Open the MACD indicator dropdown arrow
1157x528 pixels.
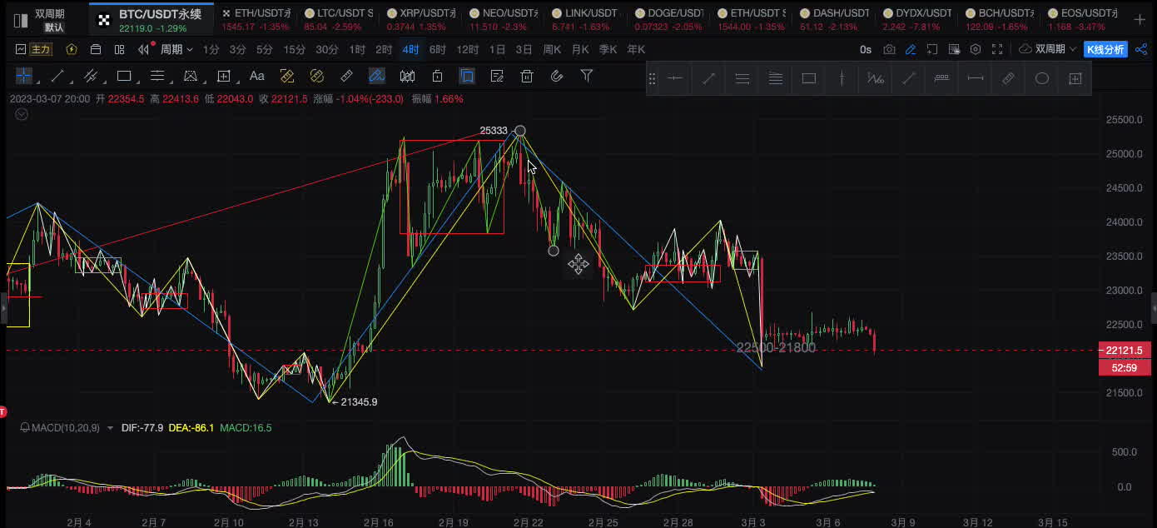(109, 428)
